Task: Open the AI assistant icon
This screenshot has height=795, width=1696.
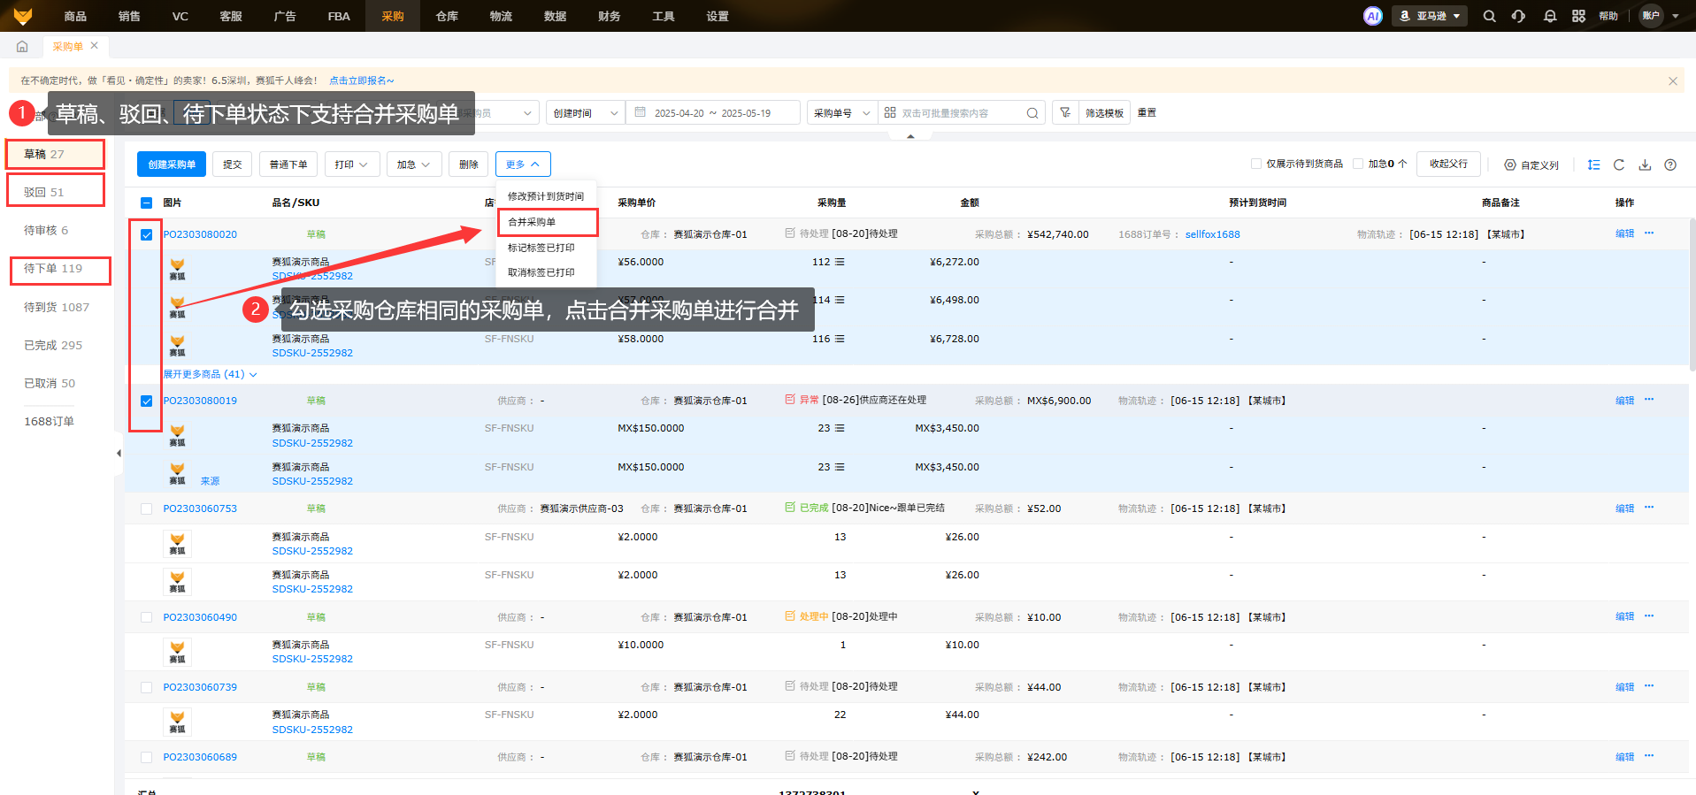Action: (x=1372, y=16)
